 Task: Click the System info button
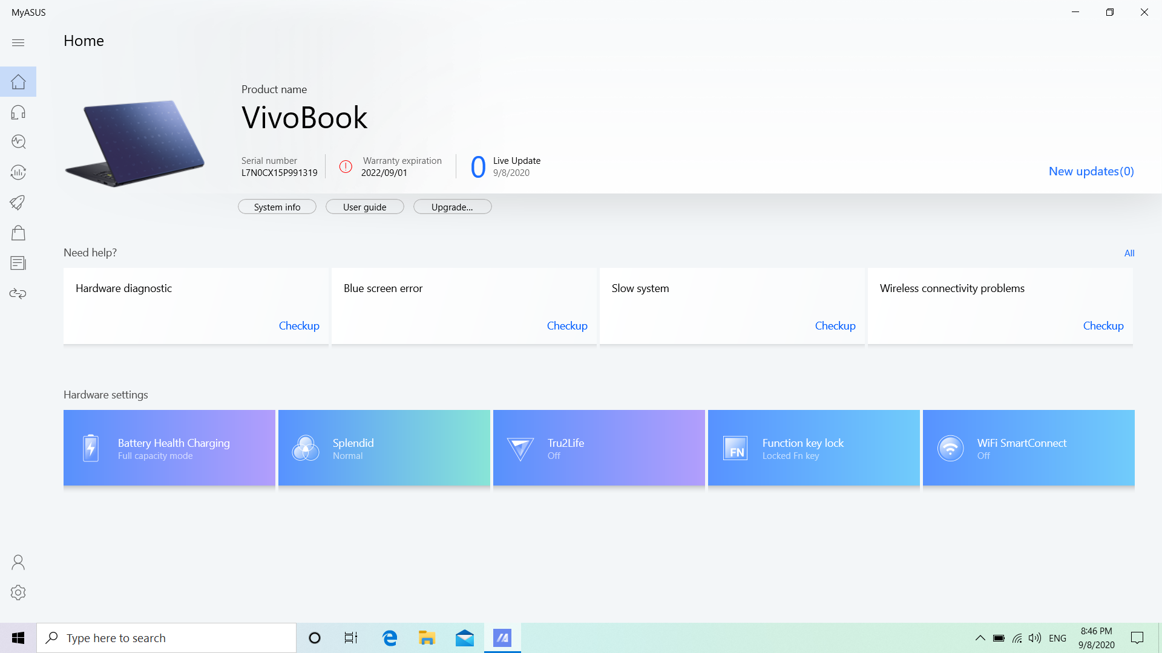[277, 207]
